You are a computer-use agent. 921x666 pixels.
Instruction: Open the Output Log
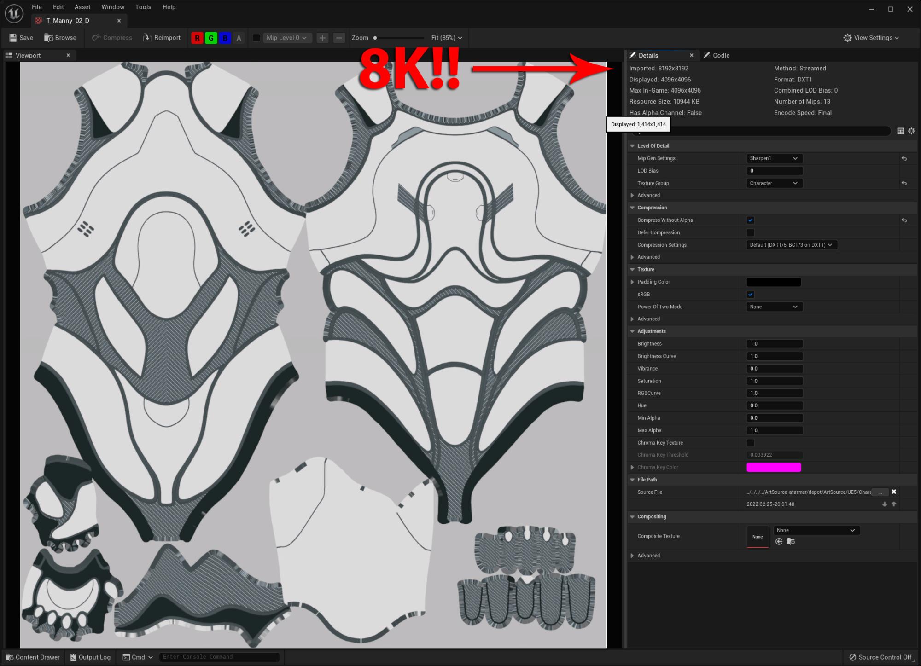[90, 657]
